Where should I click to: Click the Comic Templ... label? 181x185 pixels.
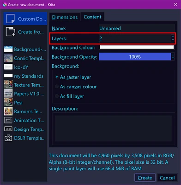tap(30, 58)
